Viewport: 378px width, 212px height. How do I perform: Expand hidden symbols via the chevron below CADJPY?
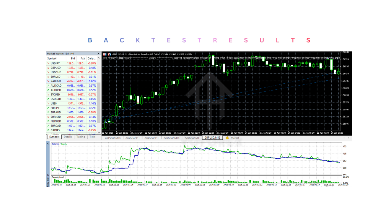click(x=99, y=133)
